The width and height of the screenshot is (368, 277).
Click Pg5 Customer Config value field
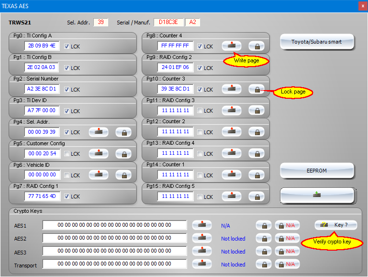tap(42, 154)
